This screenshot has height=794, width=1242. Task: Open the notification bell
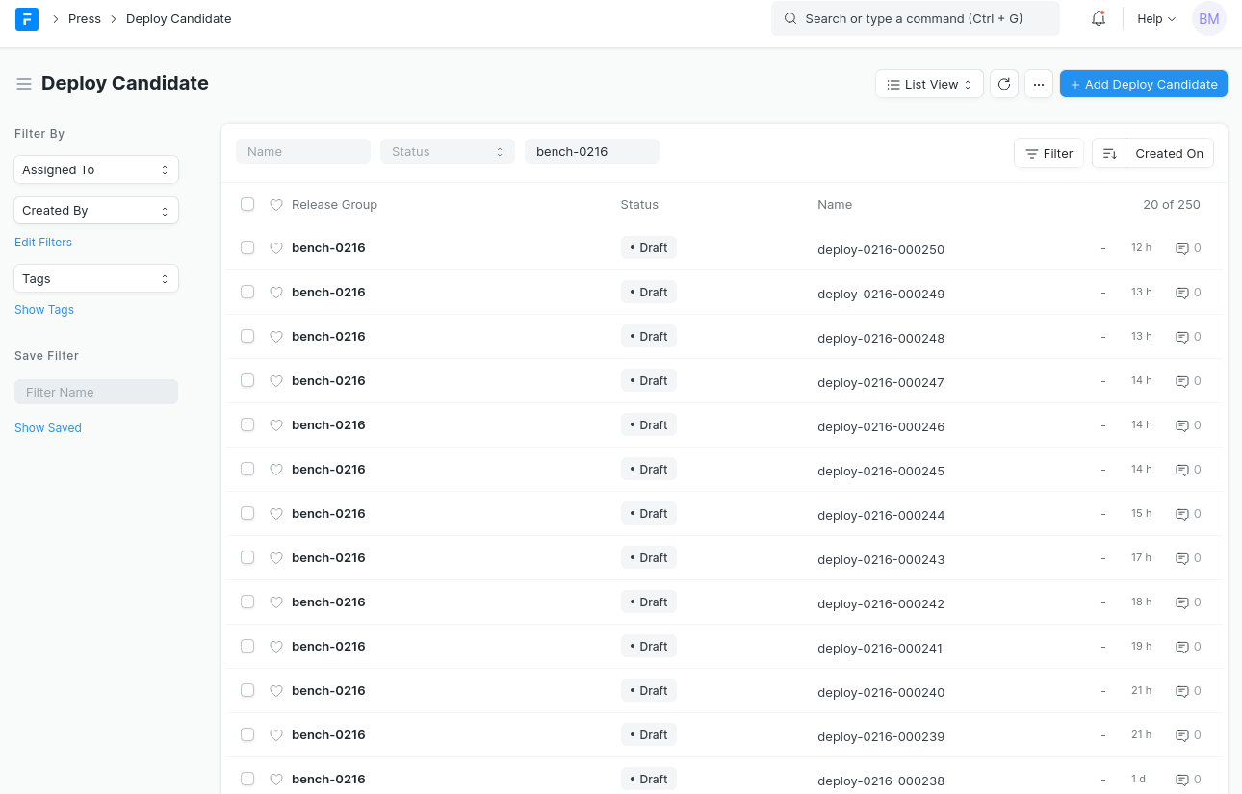pos(1098,18)
